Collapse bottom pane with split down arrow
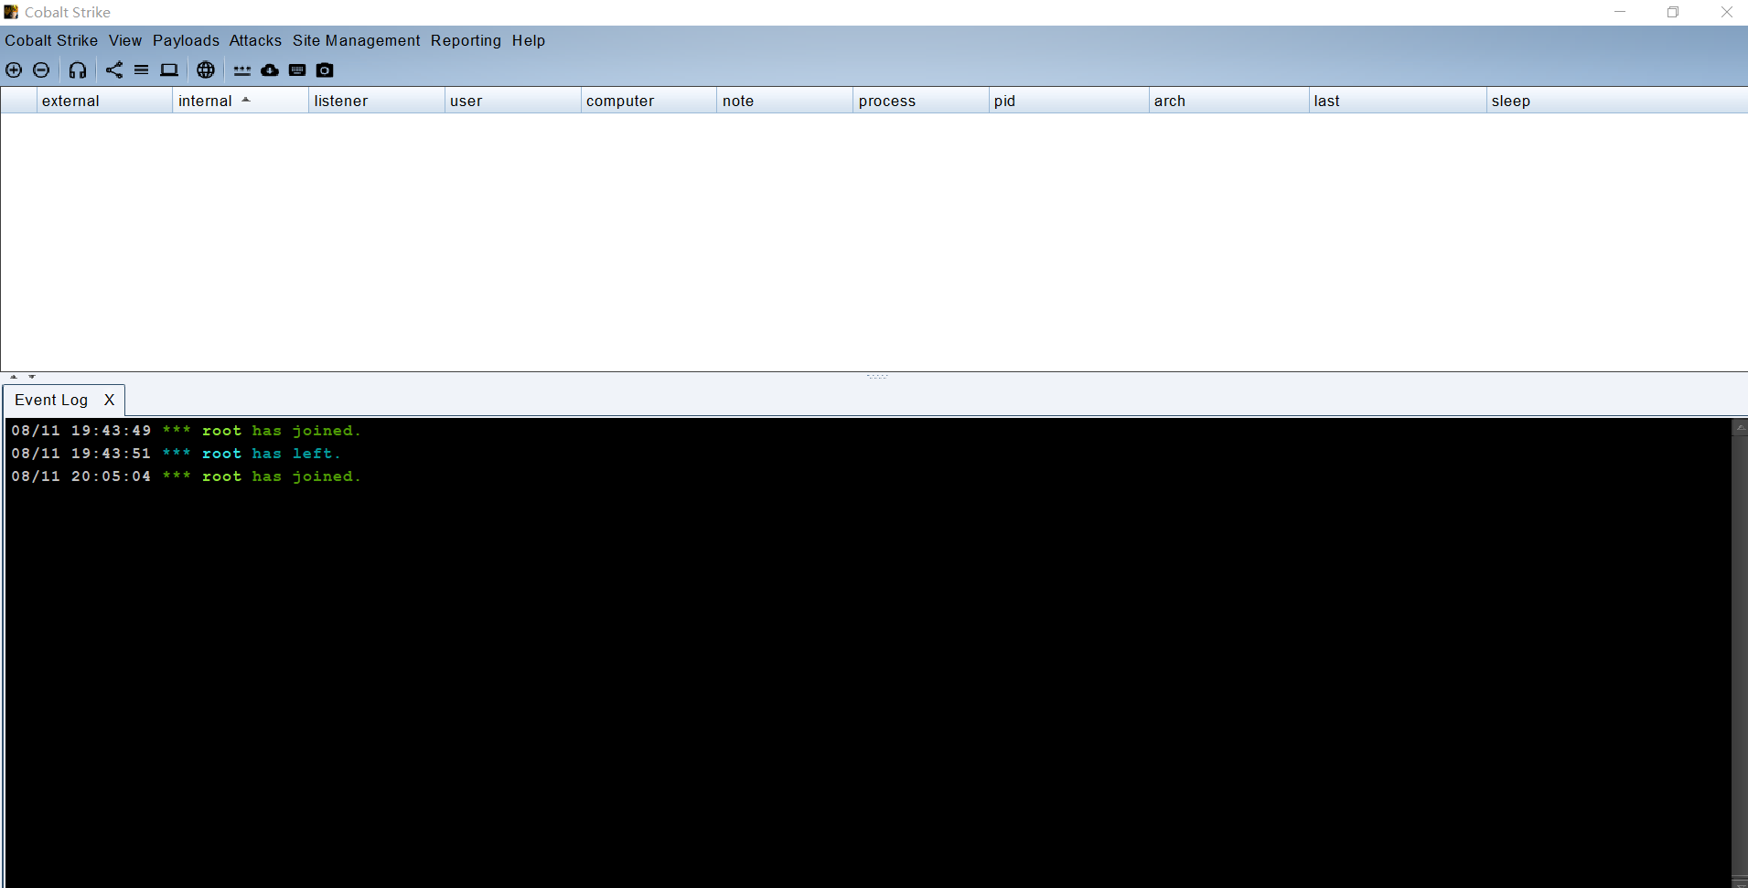Viewport: 1748px width, 888px height. [x=32, y=377]
